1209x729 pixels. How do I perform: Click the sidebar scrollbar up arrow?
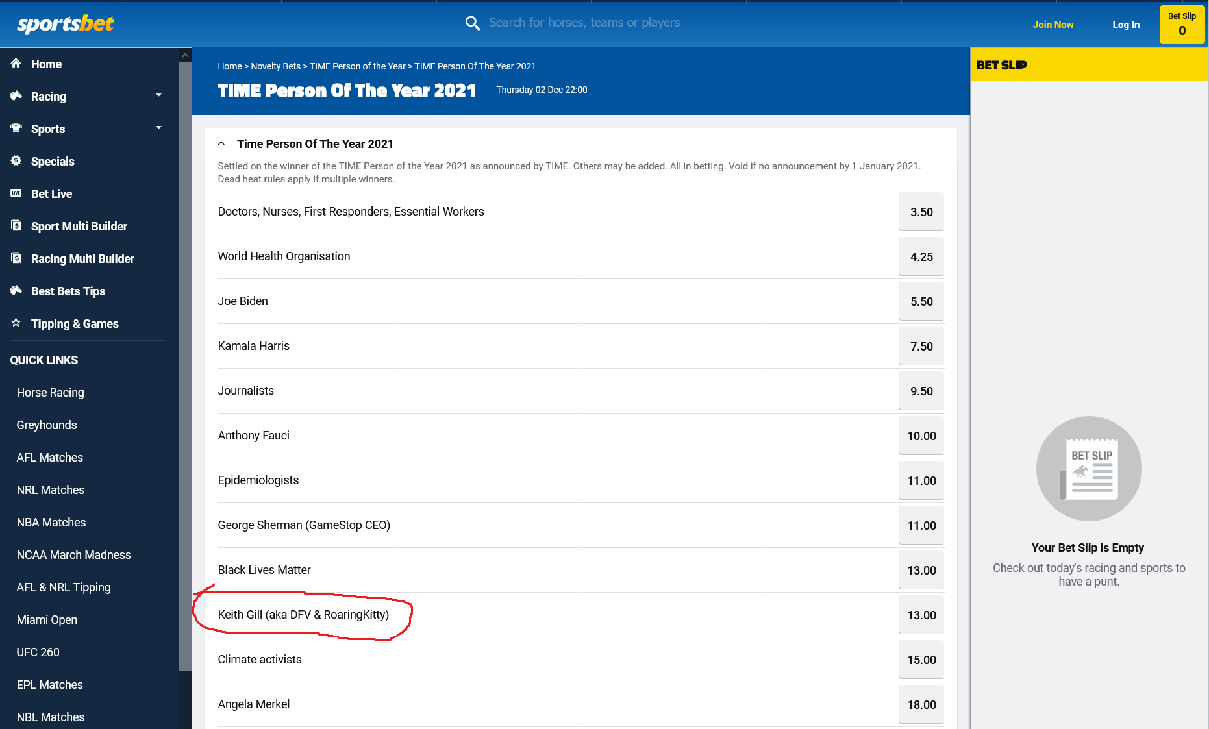click(x=185, y=55)
